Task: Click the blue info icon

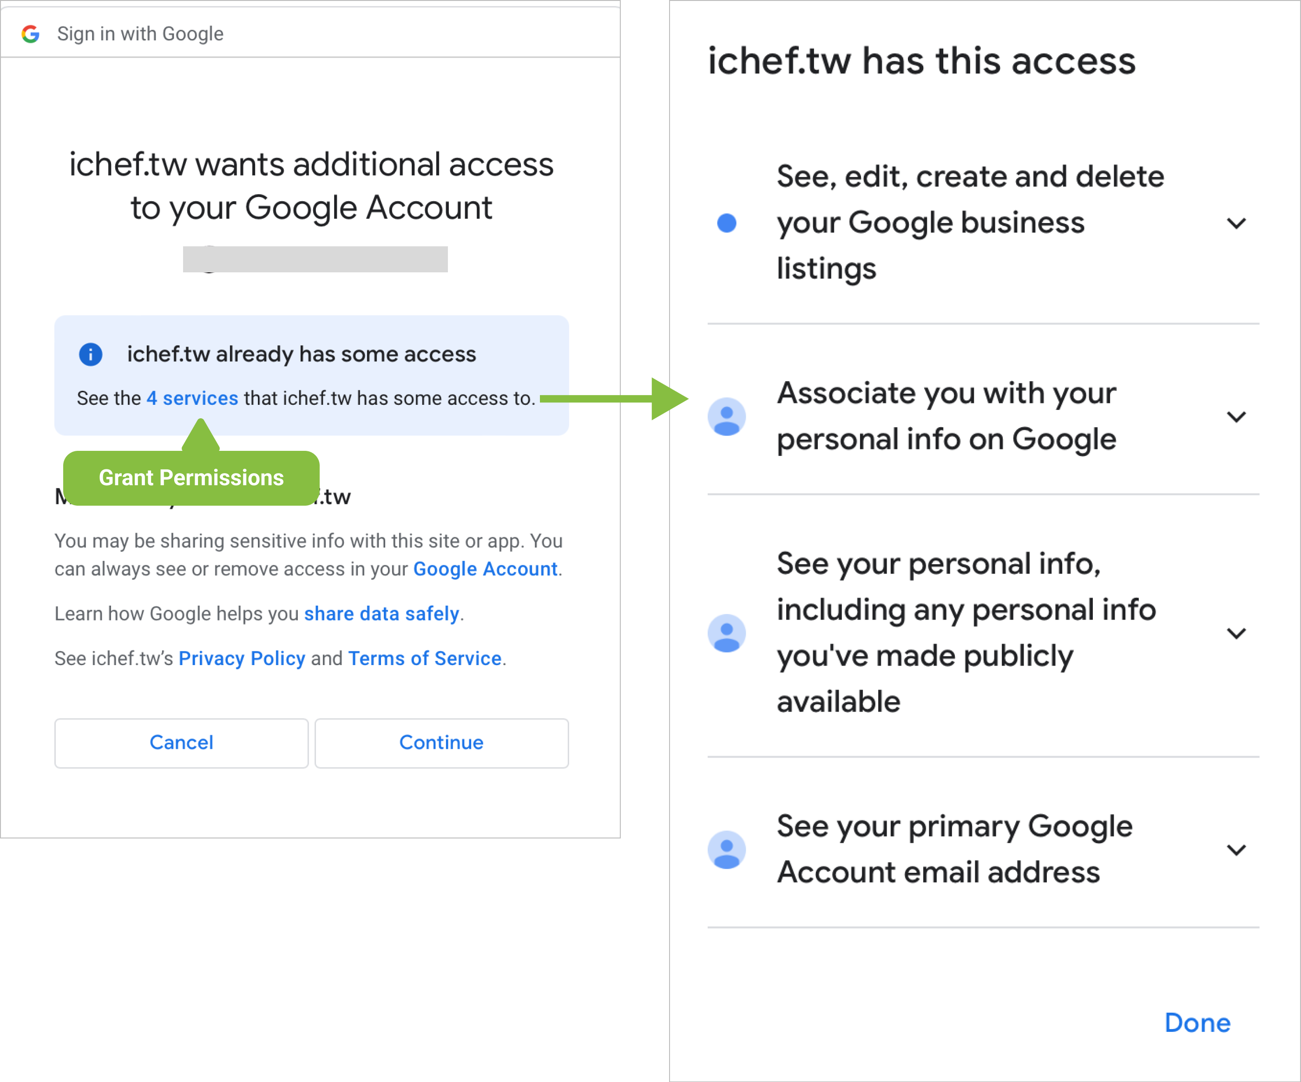Action: tap(91, 355)
